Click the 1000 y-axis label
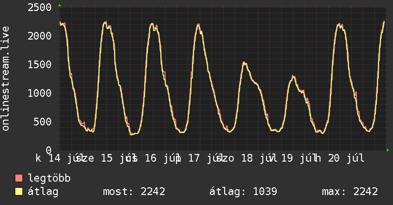Image resolution: width=393 pixels, height=205 pixels. (40, 93)
